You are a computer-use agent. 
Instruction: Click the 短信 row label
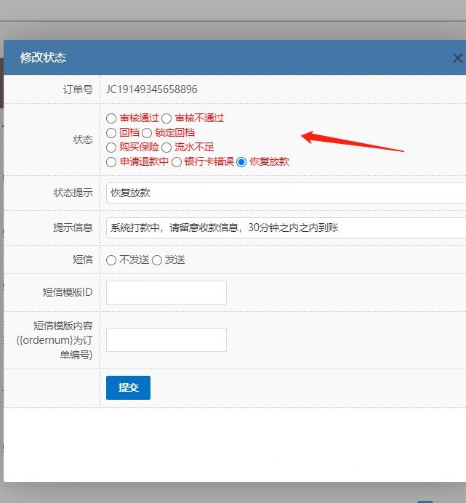pos(83,259)
